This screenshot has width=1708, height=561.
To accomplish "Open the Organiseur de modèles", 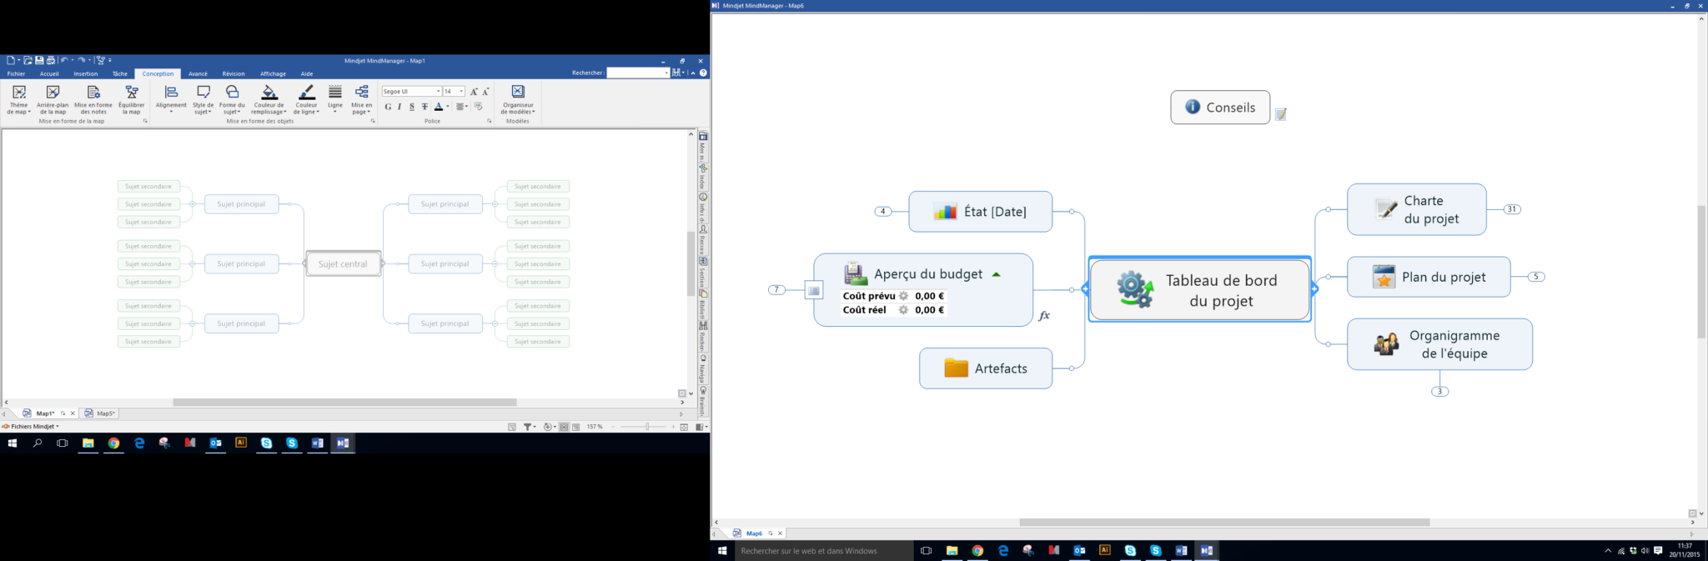I will [517, 93].
